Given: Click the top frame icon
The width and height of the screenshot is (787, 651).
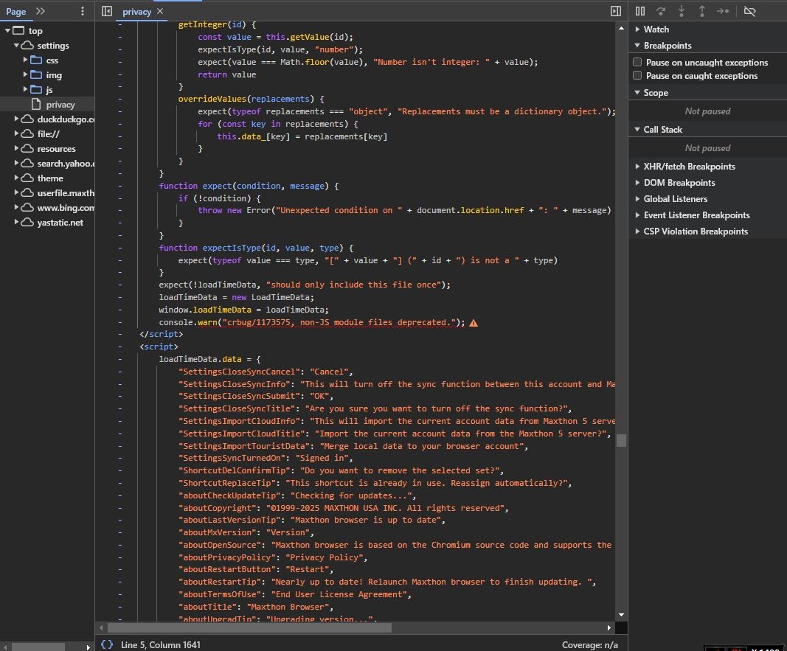Looking at the screenshot, I should [x=18, y=30].
